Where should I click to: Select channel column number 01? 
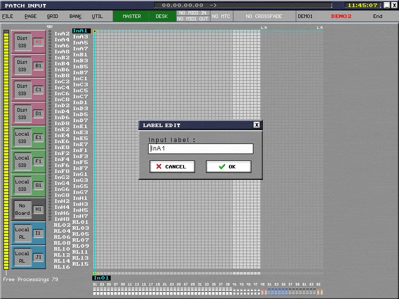pyautogui.click(x=95, y=284)
